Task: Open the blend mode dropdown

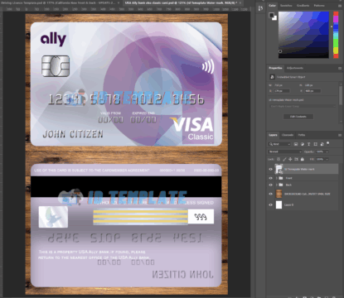Action: coord(285,151)
